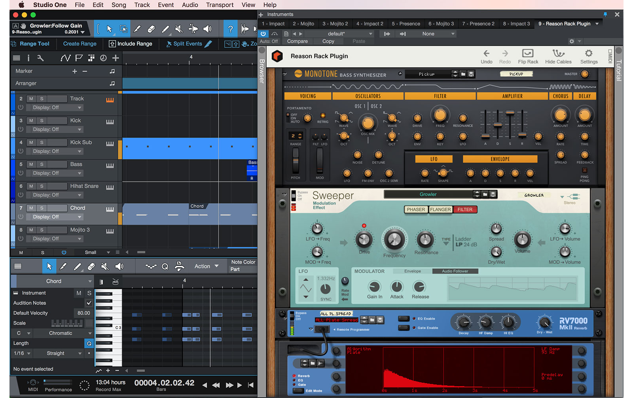Toggle Auto: Off automation button
The image size is (633, 398).
point(269,41)
